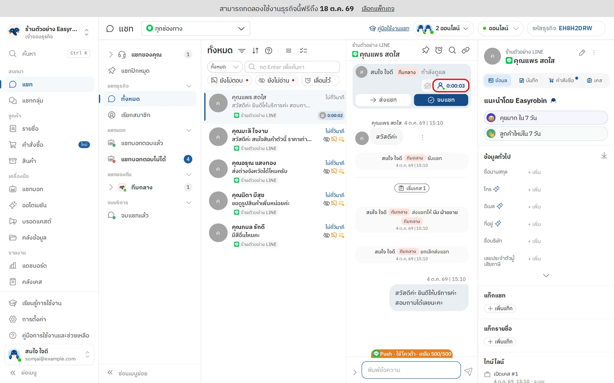Switch to the บันทึก tab
Viewport: 614px width, 383px height.
528,80
